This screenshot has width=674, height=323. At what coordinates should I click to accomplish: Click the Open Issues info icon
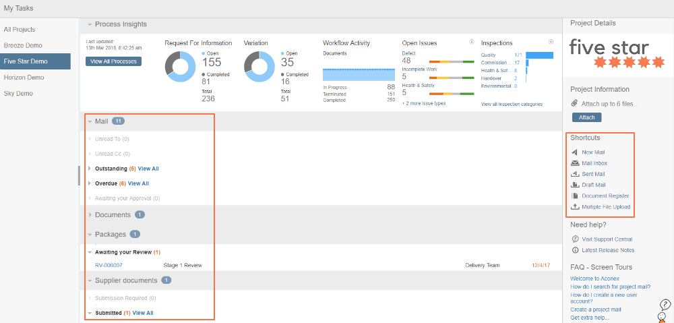coord(471,42)
